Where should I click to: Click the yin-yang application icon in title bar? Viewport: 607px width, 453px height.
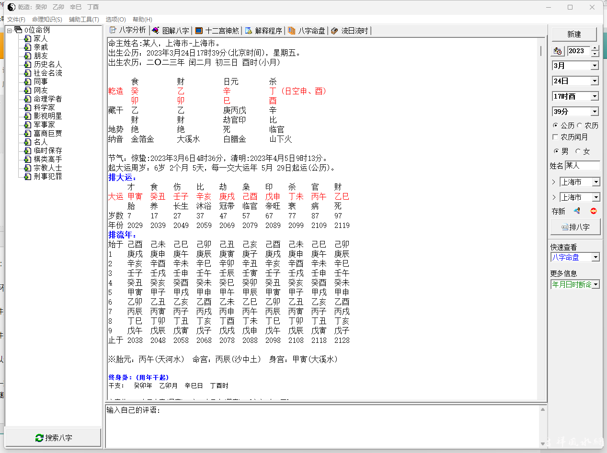[11, 7]
